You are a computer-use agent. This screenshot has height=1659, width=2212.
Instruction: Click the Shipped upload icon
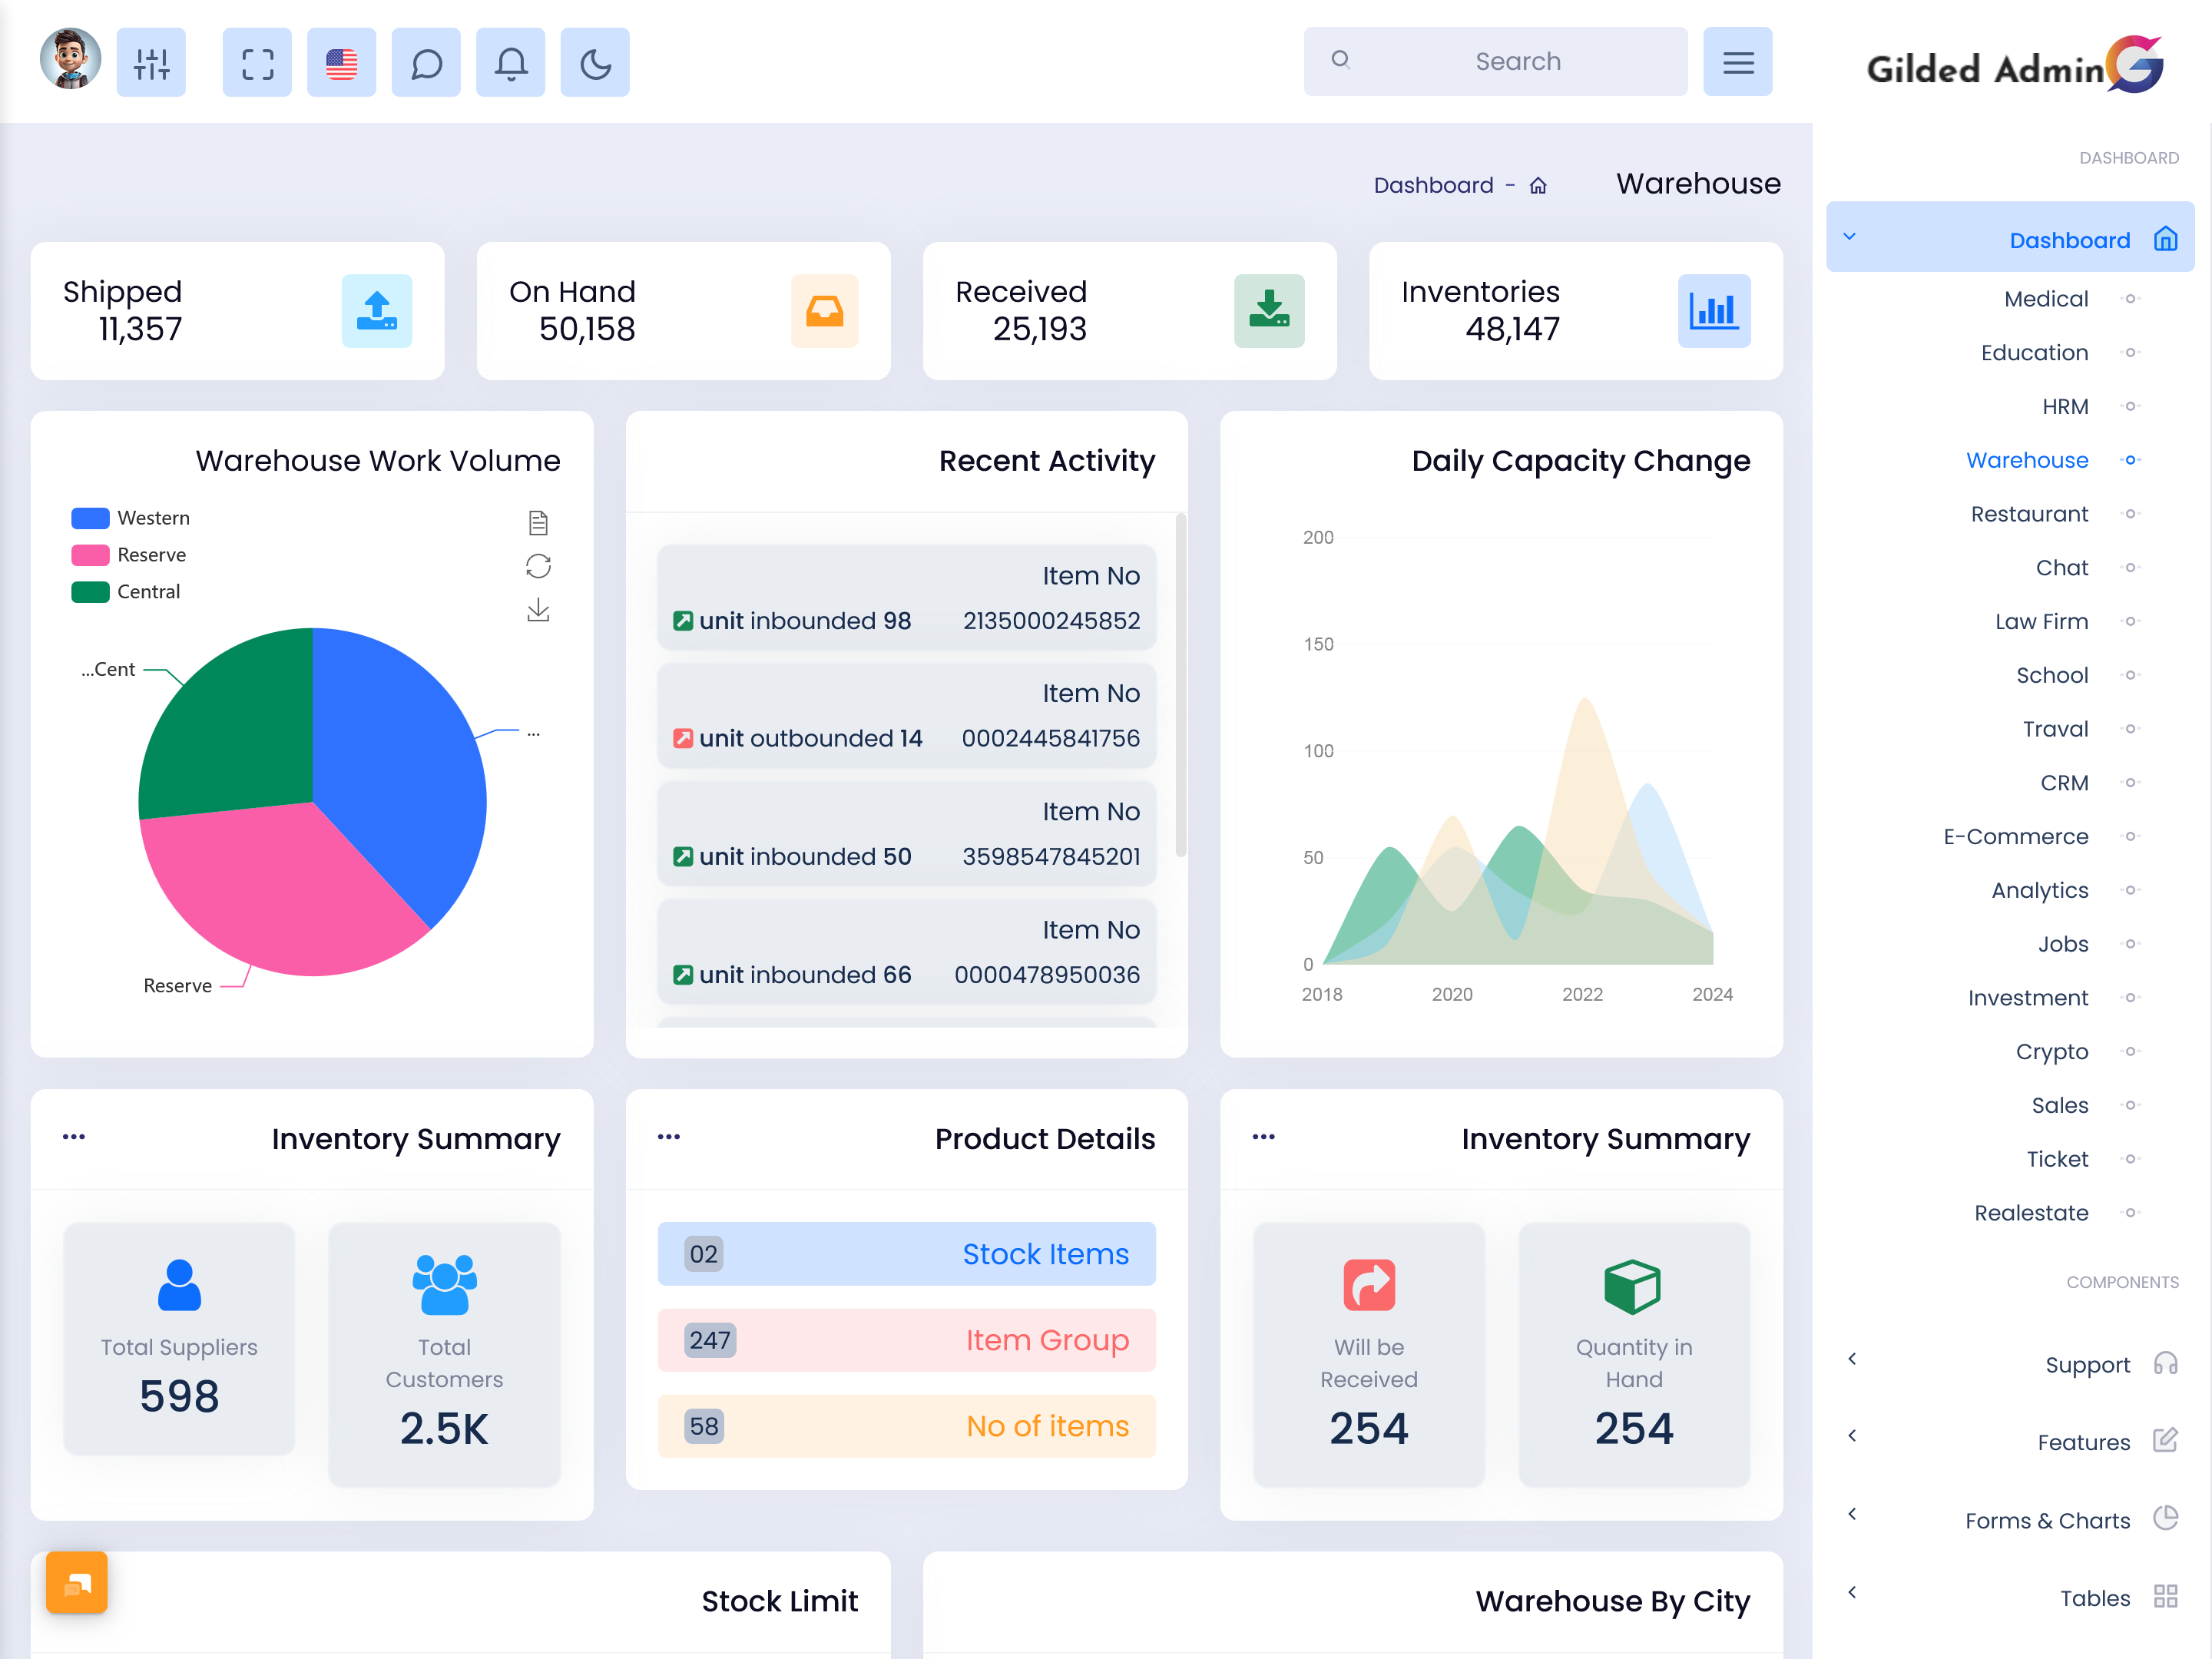click(x=377, y=311)
